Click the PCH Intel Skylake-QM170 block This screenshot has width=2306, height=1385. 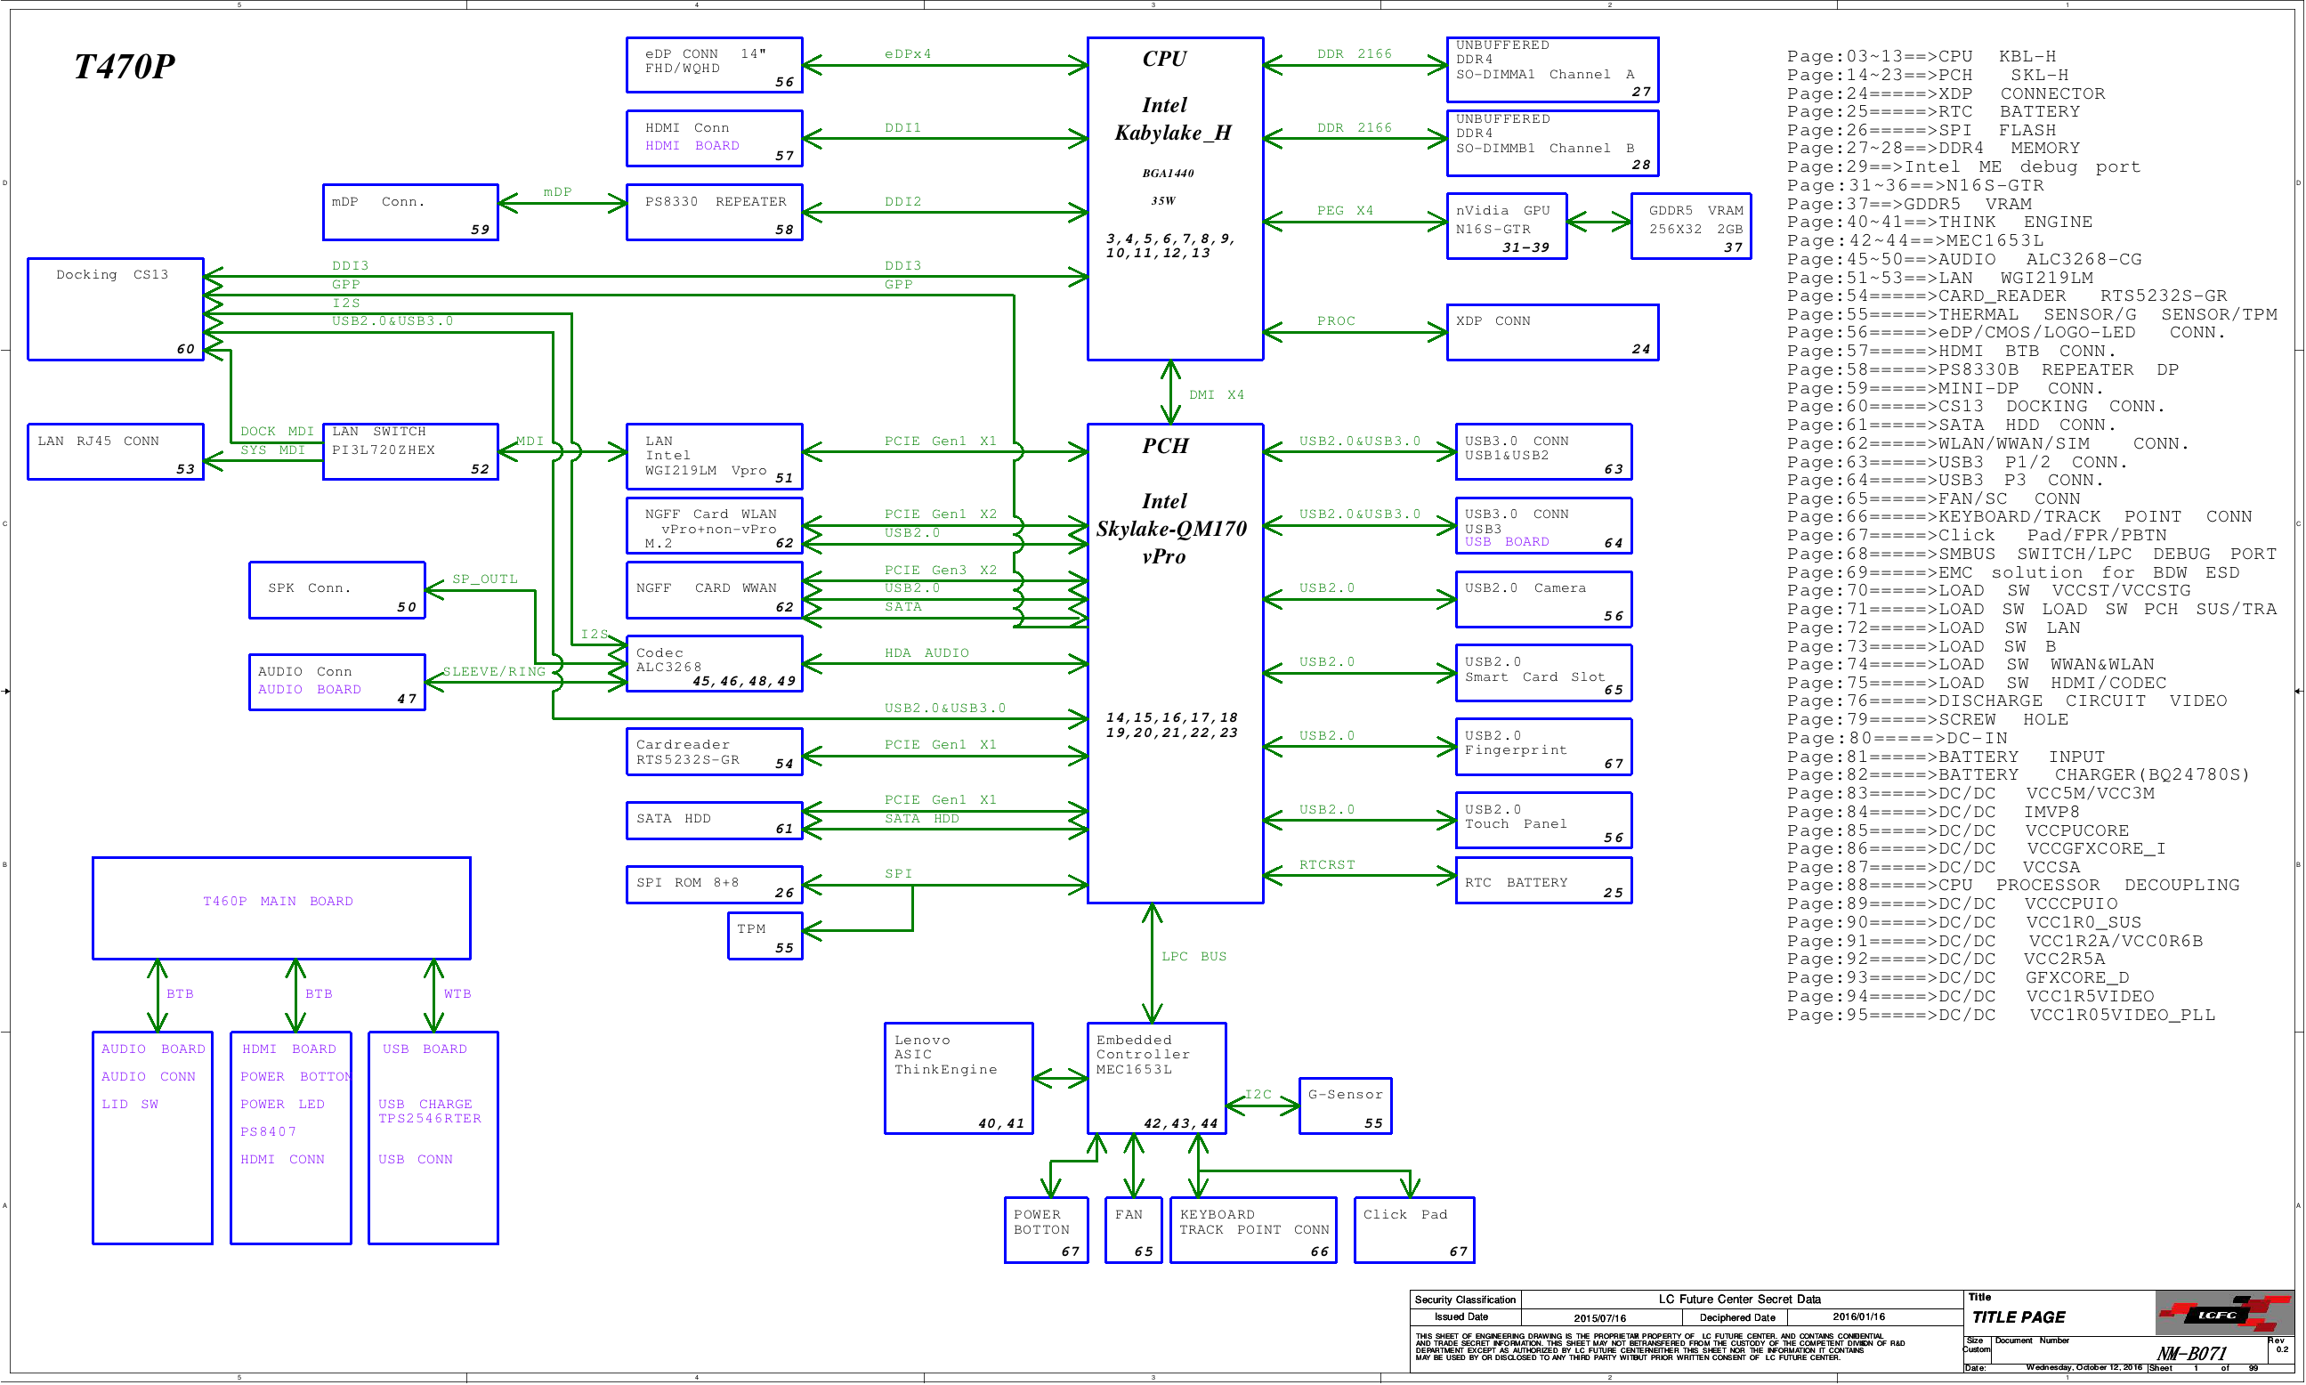pos(1175,663)
